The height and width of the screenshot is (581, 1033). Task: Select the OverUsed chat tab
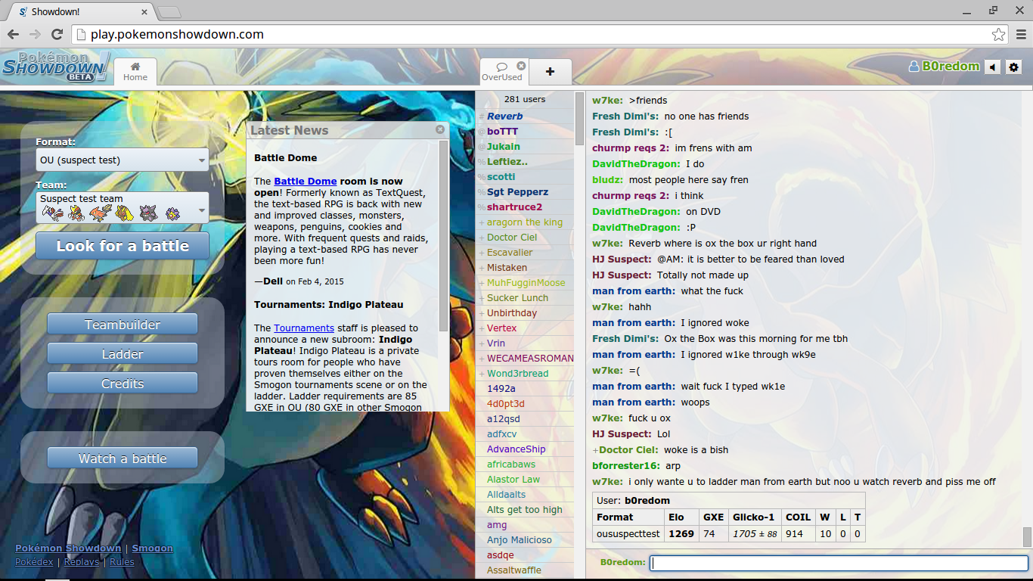[501, 72]
